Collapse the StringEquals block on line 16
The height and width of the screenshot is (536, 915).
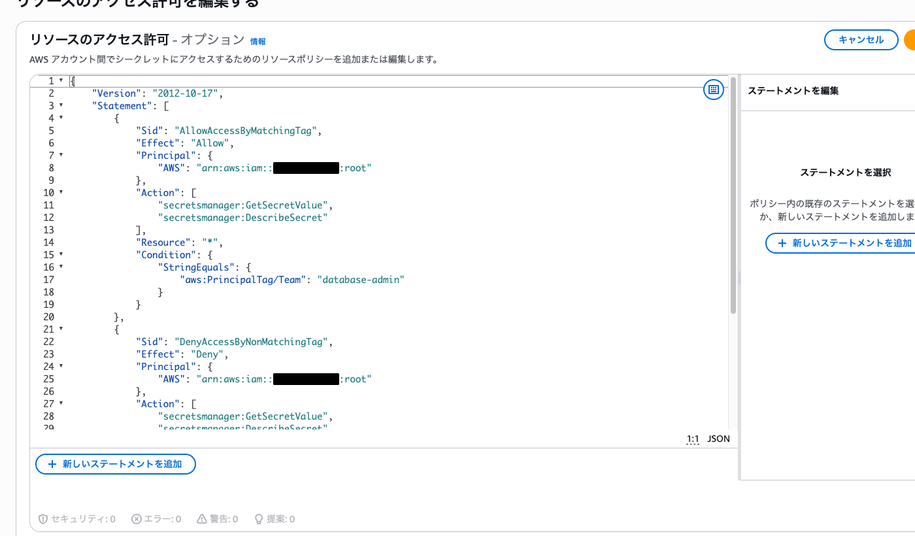click(x=61, y=267)
